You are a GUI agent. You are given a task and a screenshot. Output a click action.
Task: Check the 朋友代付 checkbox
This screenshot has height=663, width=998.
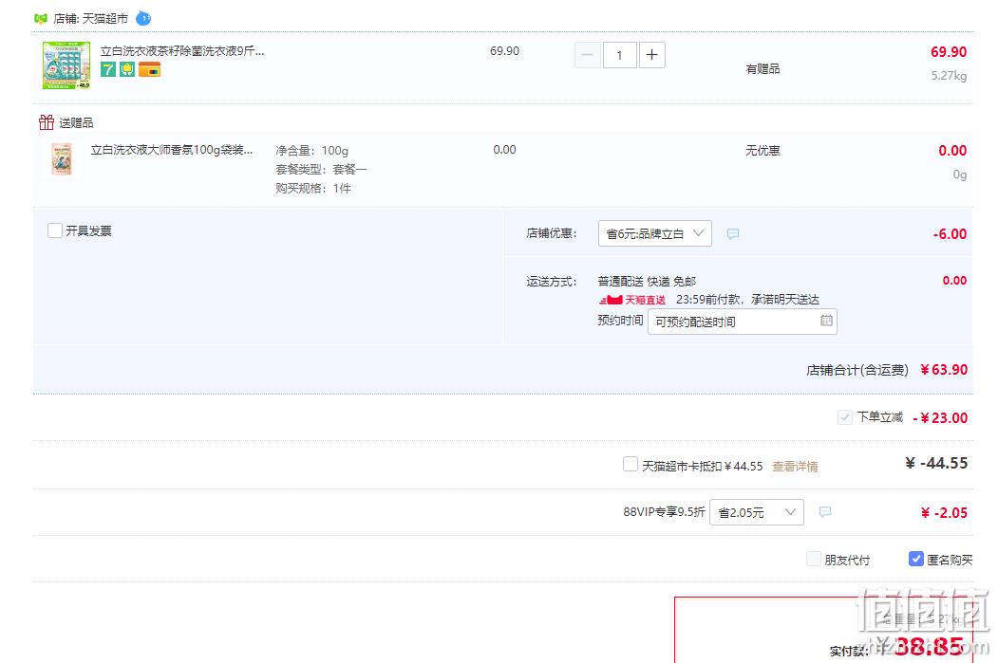(814, 559)
